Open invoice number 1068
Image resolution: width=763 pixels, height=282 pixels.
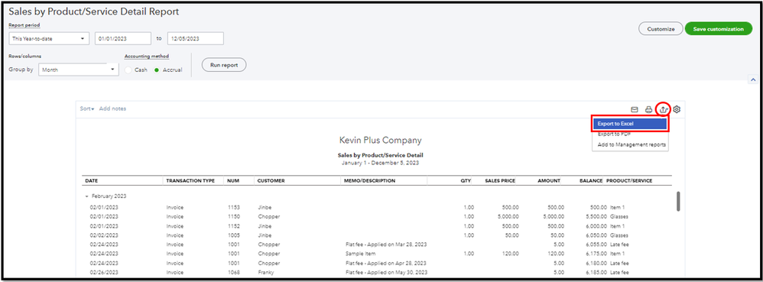[x=234, y=272]
